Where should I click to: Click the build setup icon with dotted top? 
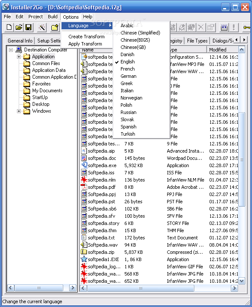[224, 27]
